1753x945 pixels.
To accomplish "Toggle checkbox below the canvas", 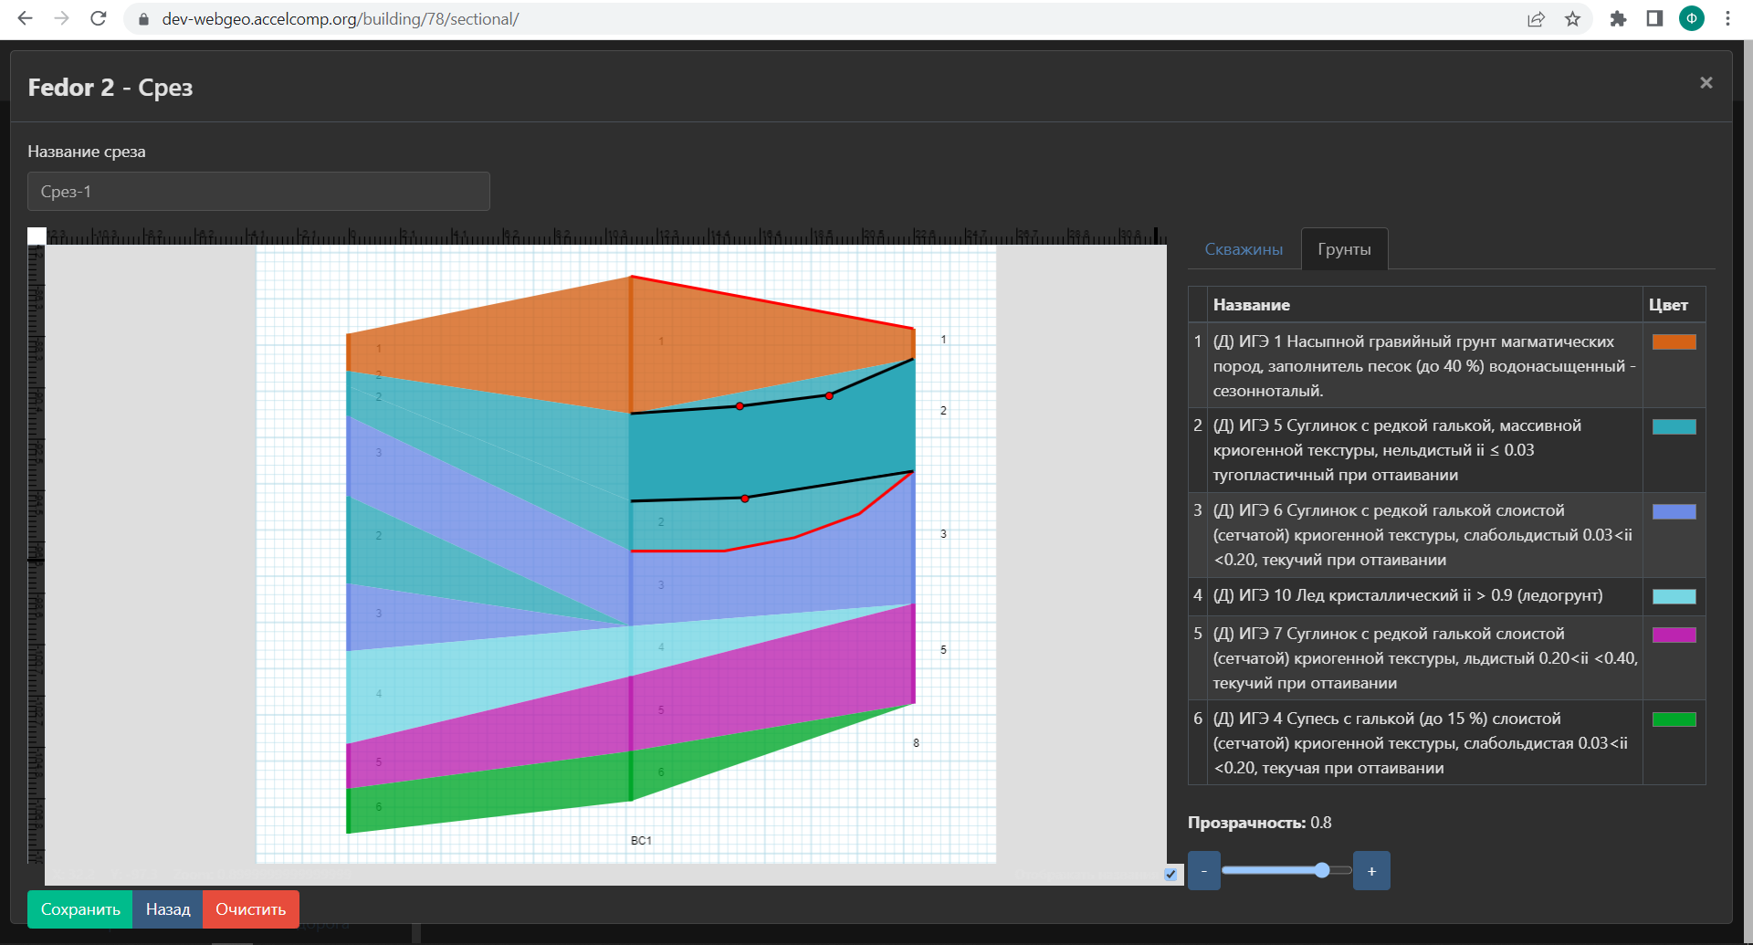I will pyautogui.click(x=1170, y=874).
